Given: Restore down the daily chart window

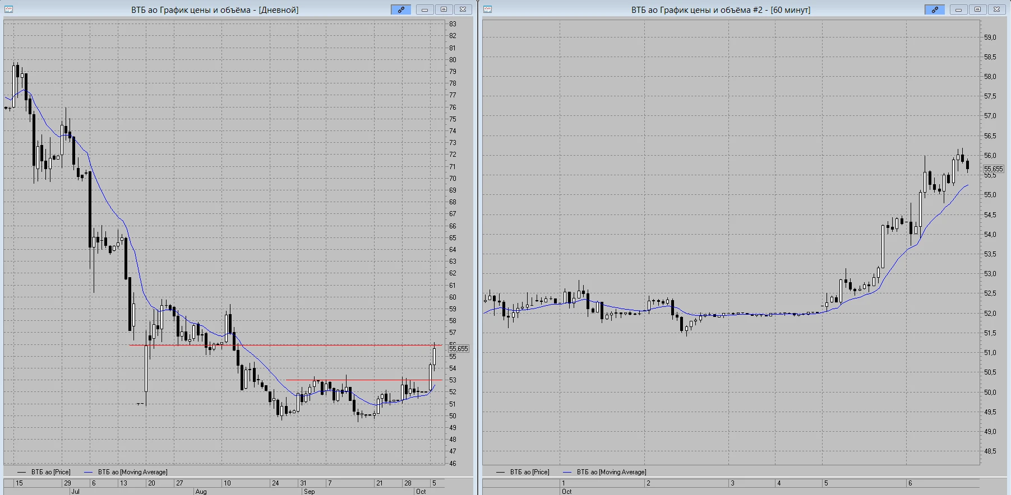Looking at the screenshot, I should coord(444,10).
